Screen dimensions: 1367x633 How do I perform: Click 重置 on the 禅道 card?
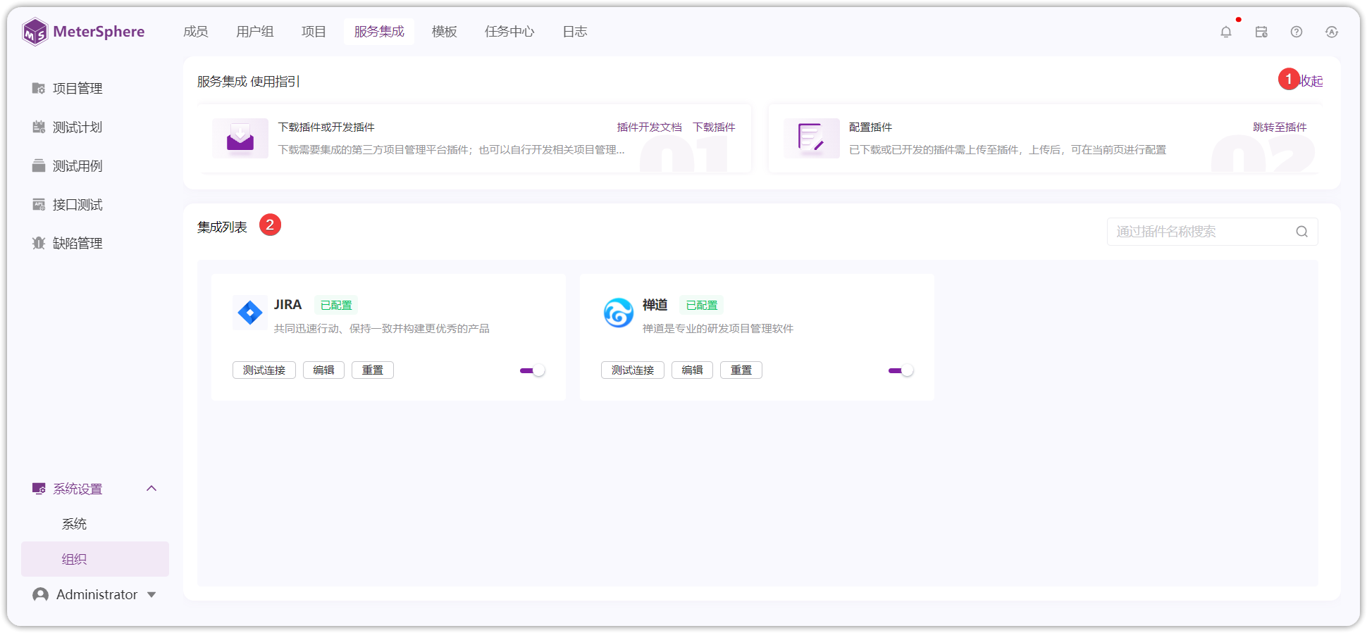point(741,370)
